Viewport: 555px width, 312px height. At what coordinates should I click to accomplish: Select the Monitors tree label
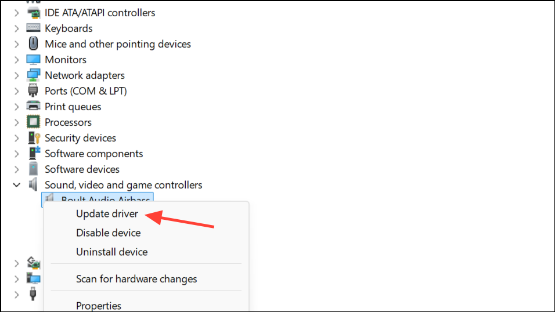66,60
